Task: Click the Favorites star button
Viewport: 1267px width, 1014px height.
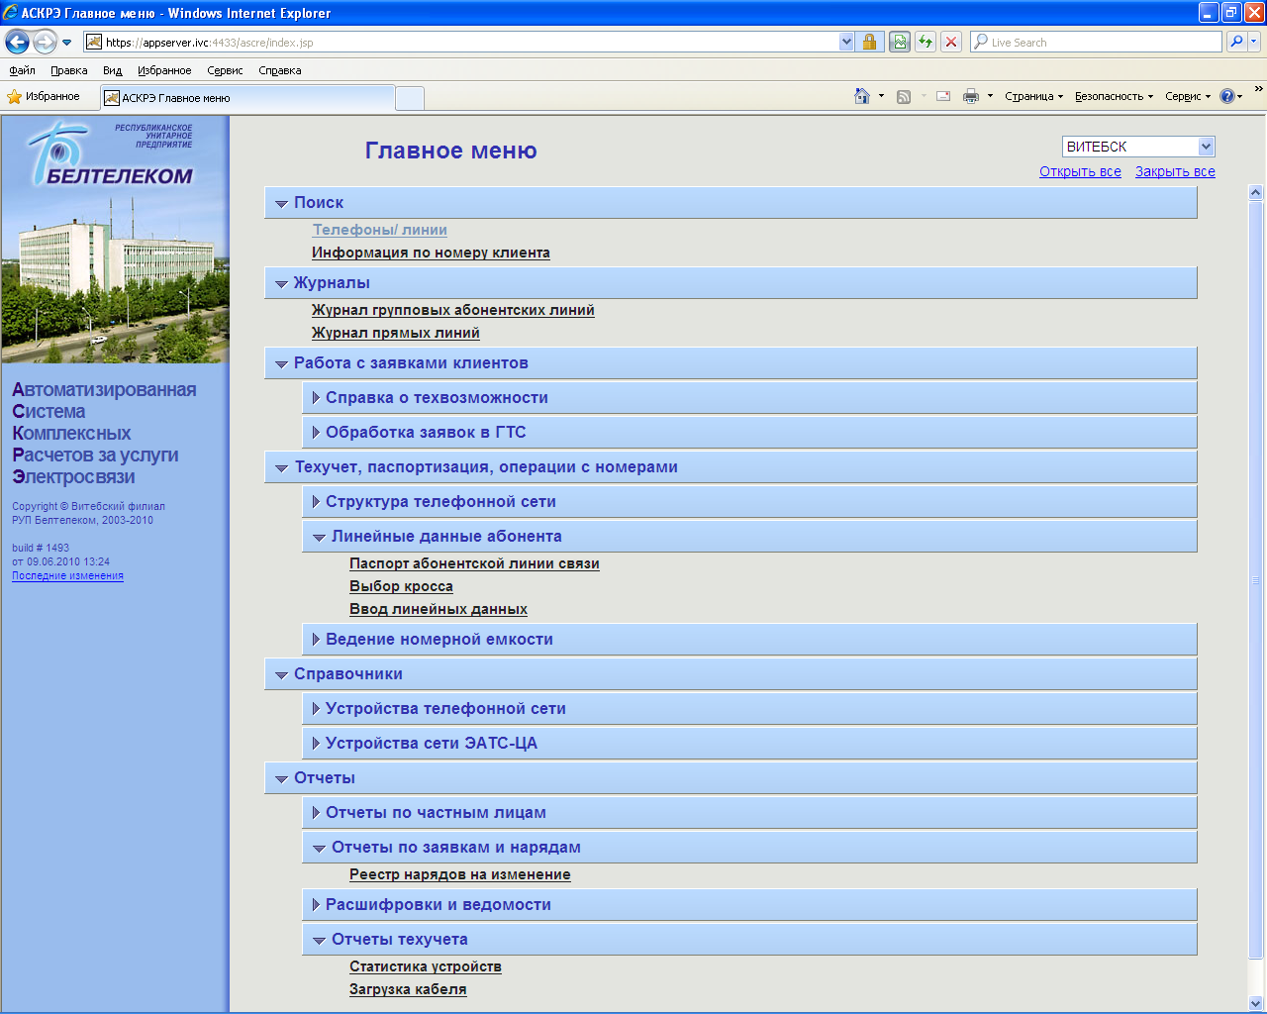Action: tap(44, 96)
